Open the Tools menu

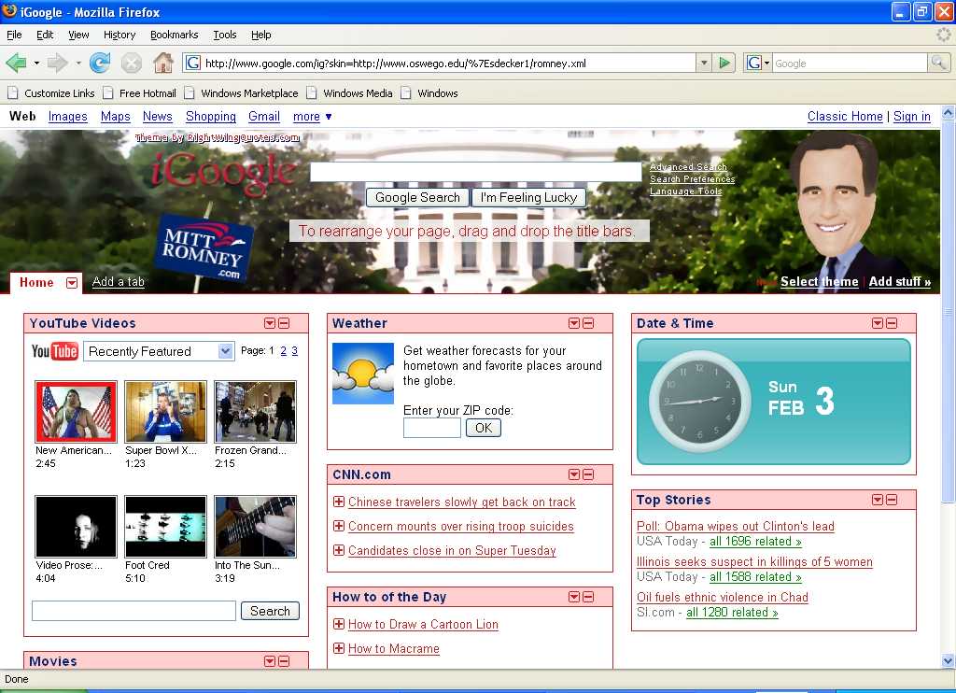pos(225,35)
